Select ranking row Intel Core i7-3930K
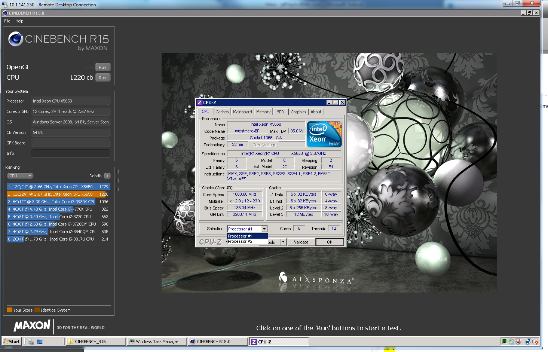This screenshot has width=548, height=352. (x=58, y=202)
